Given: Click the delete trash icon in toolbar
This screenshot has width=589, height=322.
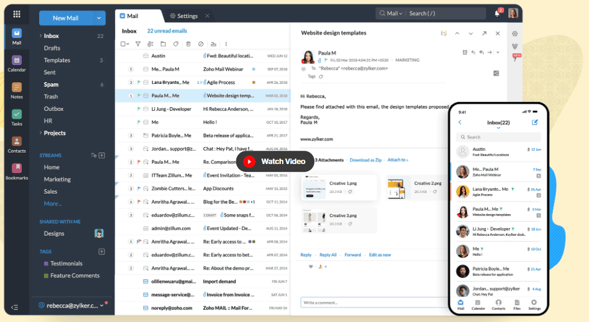Looking at the screenshot, I should (x=188, y=44).
